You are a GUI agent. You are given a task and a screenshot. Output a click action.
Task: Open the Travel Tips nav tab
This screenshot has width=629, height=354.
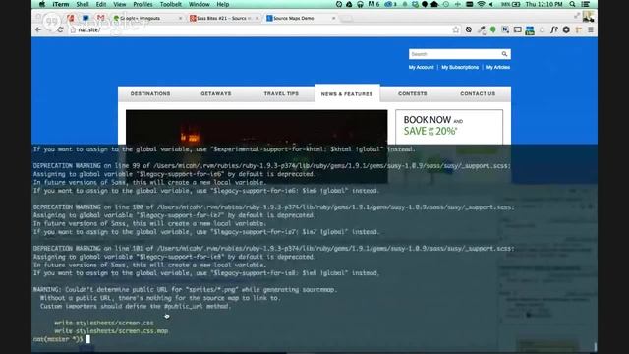[281, 93]
